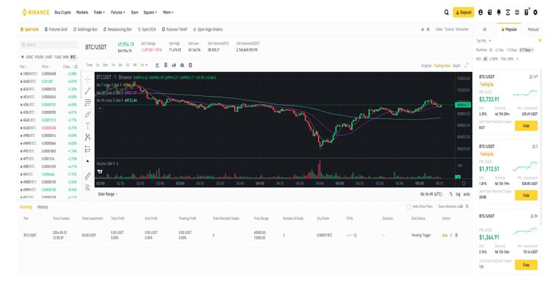Open the chart settings gear below the price axis
Viewport: 555px width, 290px height.
pos(463,183)
